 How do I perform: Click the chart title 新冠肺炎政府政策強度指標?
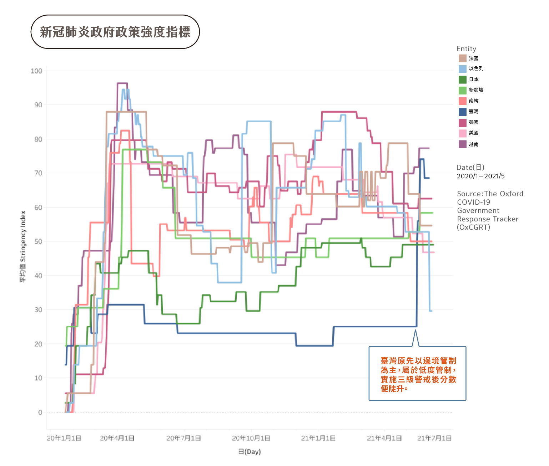click(115, 32)
